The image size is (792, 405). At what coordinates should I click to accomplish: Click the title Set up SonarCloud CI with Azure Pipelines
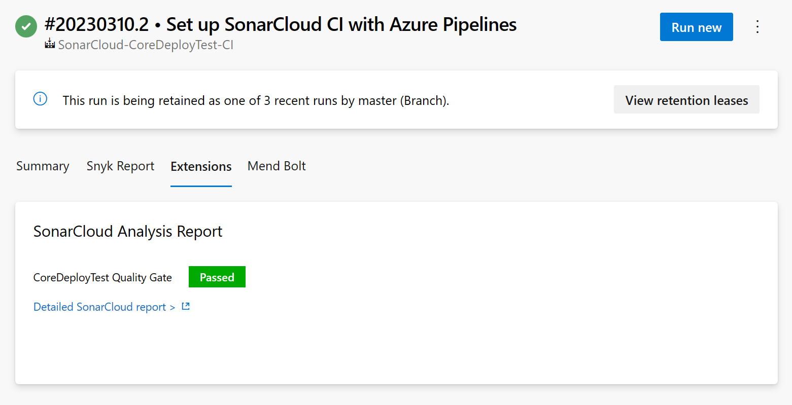[341, 24]
